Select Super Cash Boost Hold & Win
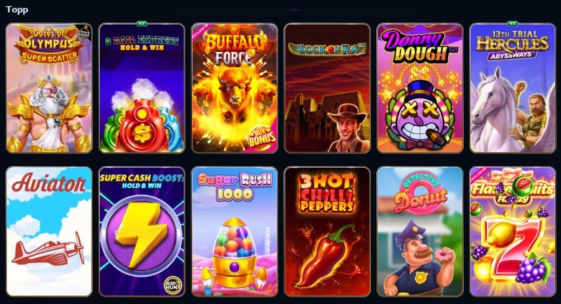561x304 pixels. [141, 232]
